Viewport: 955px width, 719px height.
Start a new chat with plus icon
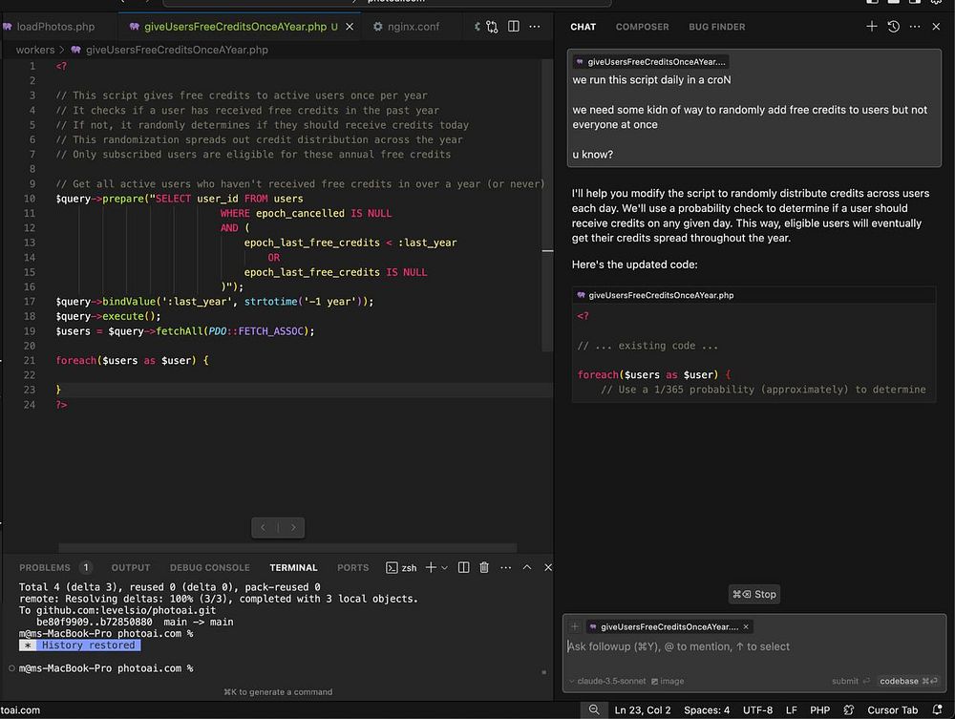[871, 27]
